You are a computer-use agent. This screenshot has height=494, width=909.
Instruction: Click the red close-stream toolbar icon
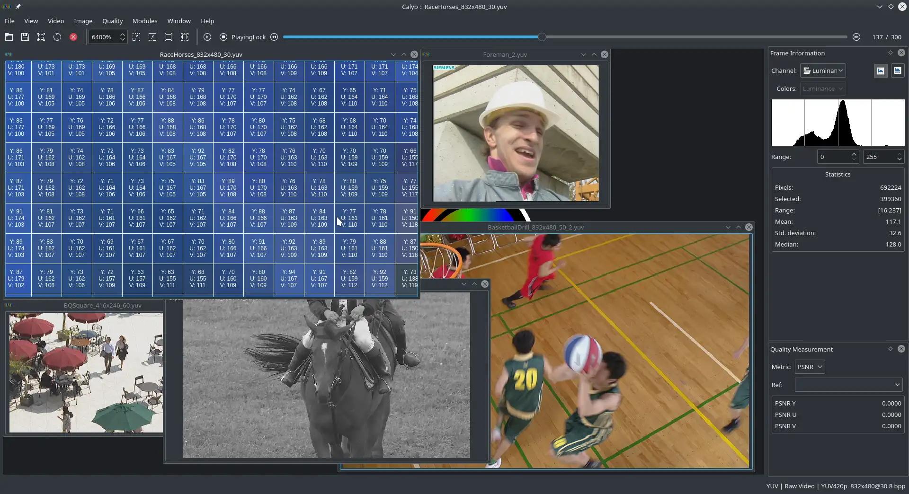click(x=73, y=37)
